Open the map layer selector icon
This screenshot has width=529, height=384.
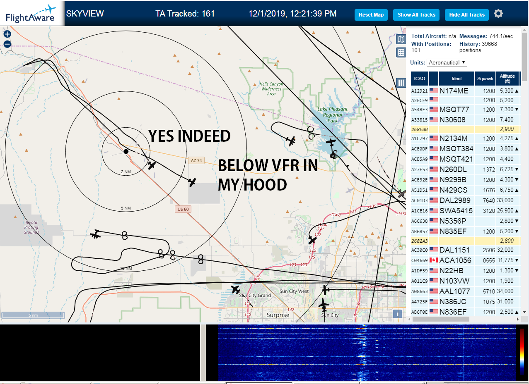[x=401, y=40]
